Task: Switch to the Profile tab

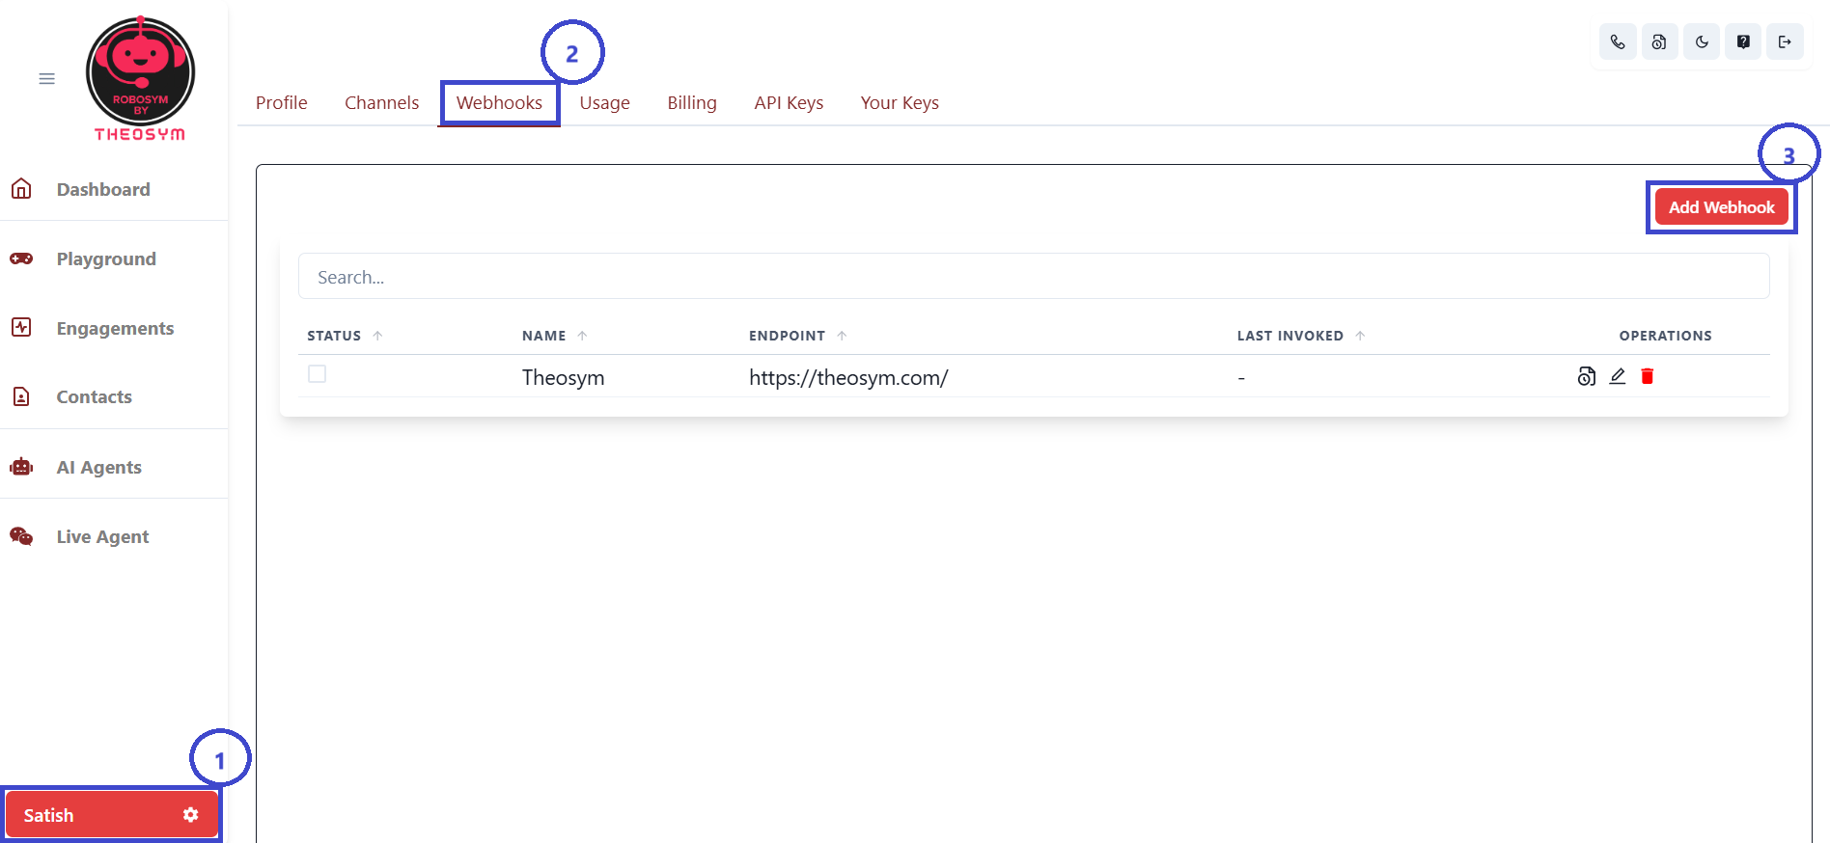Action: 282,103
